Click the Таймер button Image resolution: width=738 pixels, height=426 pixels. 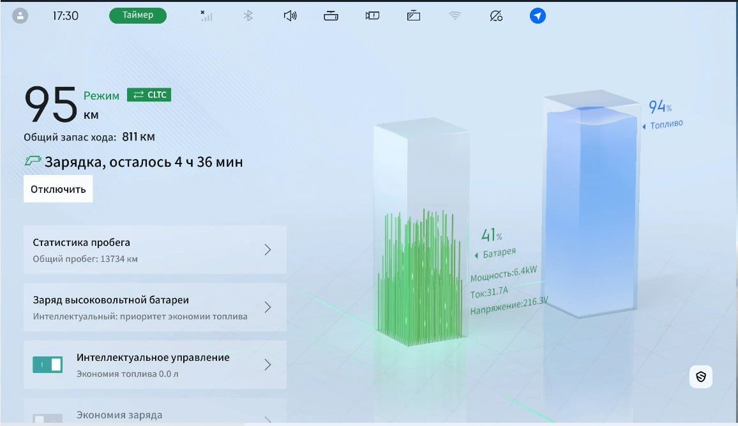[138, 15]
